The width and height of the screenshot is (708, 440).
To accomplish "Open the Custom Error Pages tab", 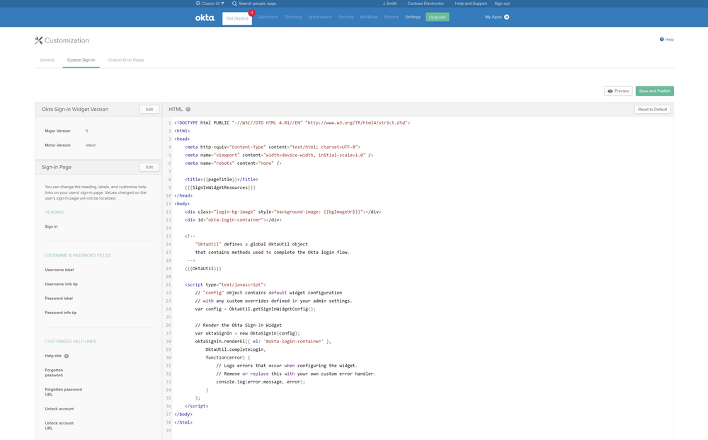I will 126,59.
